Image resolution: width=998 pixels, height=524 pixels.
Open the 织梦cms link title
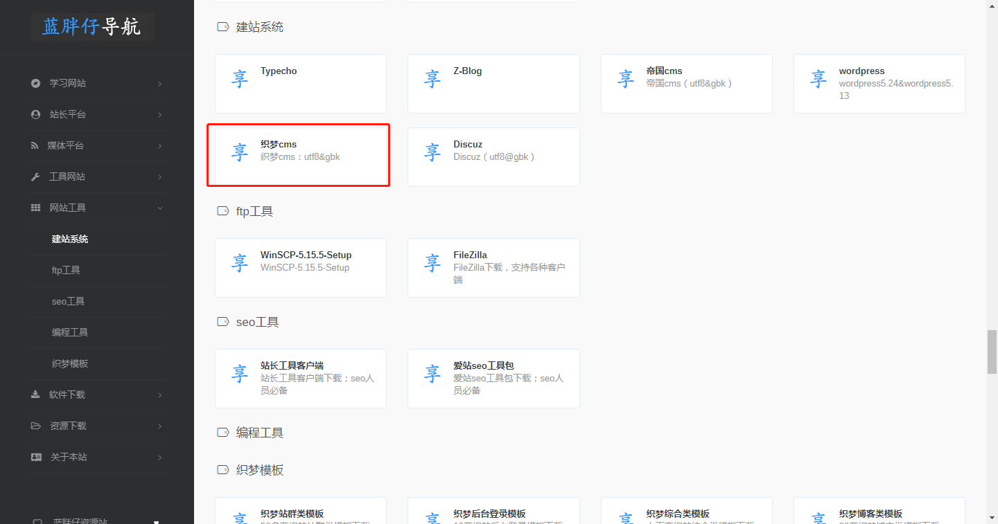click(x=279, y=144)
